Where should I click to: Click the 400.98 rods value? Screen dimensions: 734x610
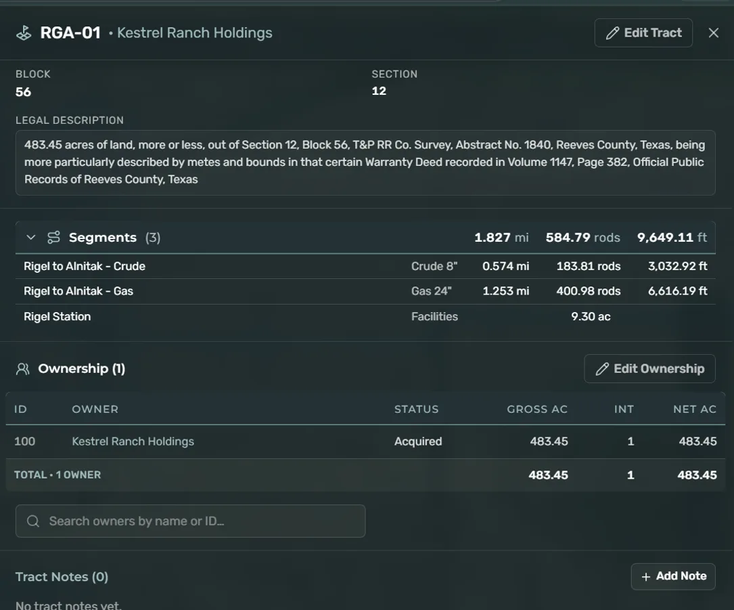[589, 291]
